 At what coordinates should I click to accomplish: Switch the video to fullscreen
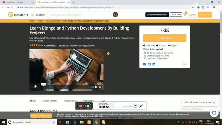(x=100, y=87)
